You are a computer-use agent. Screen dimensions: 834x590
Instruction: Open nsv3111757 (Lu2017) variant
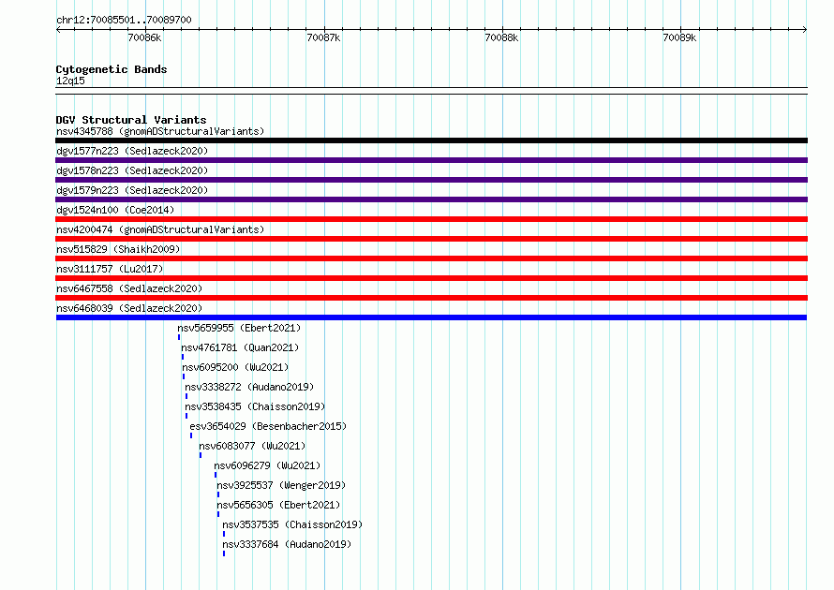coord(110,269)
